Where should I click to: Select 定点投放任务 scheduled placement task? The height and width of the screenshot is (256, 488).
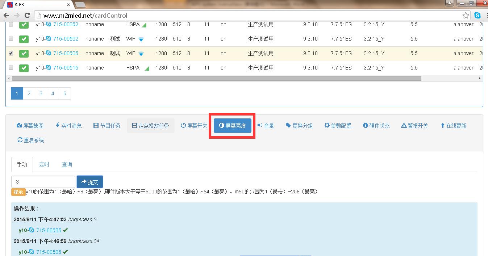click(x=150, y=126)
